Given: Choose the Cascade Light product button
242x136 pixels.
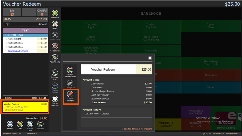Looking at the screenshot, I should pos(91,26).
